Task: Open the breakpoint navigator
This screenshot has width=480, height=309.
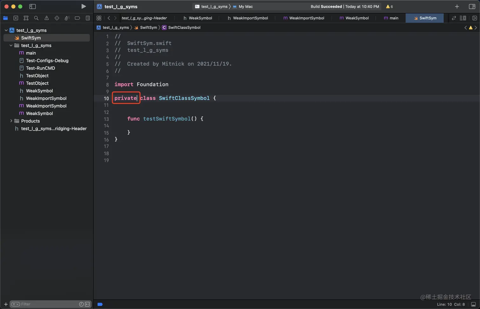Action: pos(77,18)
